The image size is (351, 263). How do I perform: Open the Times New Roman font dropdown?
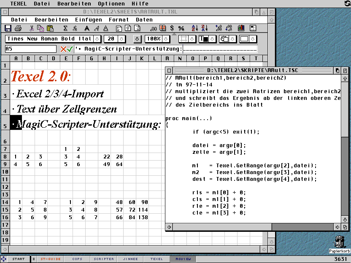(97, 39)
